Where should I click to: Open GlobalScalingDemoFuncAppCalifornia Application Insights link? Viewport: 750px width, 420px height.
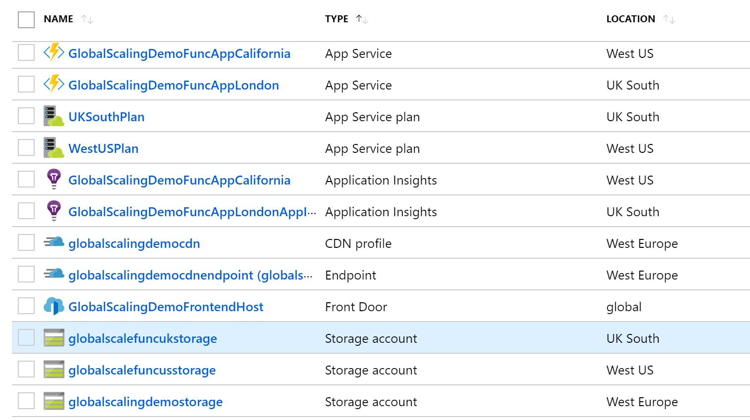[179, 180]
